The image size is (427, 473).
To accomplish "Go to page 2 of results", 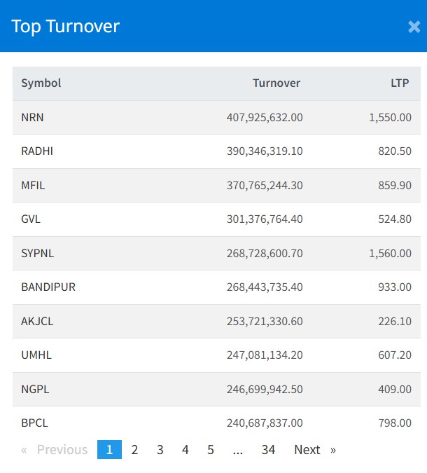I will [x=134, y=450].
